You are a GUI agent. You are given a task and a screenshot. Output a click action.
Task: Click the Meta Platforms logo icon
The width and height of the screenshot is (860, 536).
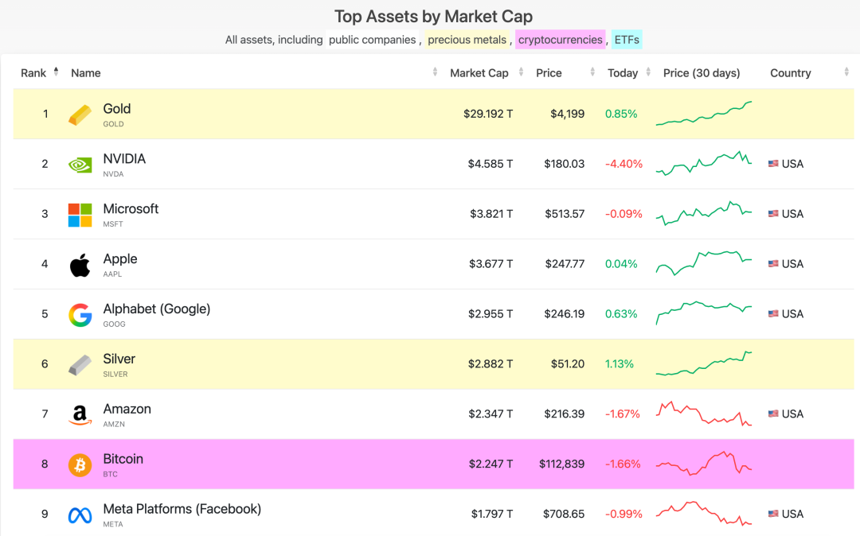pos(80,515)
